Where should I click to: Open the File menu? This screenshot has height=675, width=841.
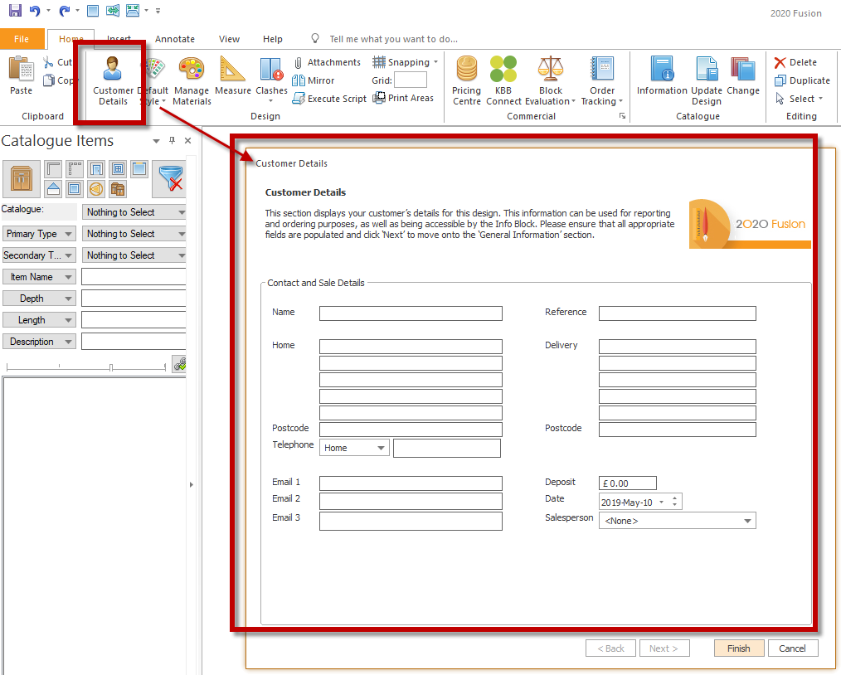[x=22, y=39]
